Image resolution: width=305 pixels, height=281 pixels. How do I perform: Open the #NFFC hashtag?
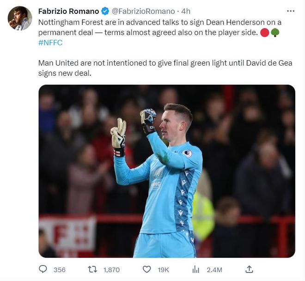(50, 43)
